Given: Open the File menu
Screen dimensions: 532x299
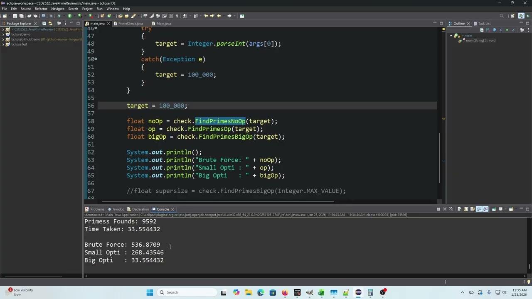Looking at the screenshot, I should point(4,9).
